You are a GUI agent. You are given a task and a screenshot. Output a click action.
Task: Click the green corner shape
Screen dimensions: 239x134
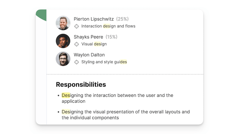coord(41,15)
